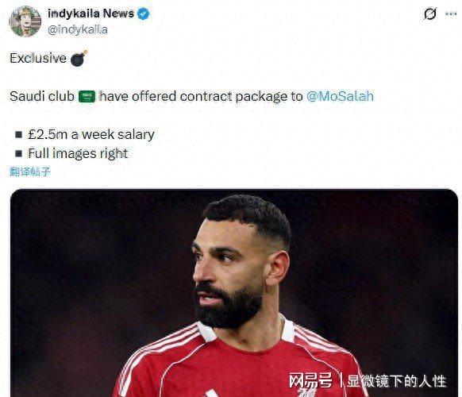
Task: Open the footballer photo in the tweet
Action: coord(234,293)
